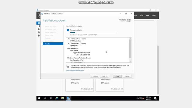The height and width of the screenshot is (108, 192).
Task: Click the Next button in the wizard
Action: pos(104,76)
